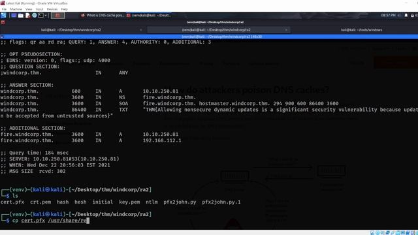Screen dimensions: 418x235
Task: Close the (venv)kali@kali windcorp/ra2 tab
Action: click(x=286, y=30)
